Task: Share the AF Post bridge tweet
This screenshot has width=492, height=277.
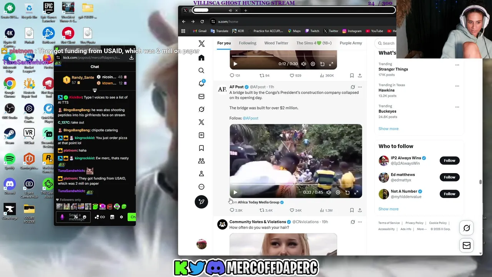Action: click(360, 210)
